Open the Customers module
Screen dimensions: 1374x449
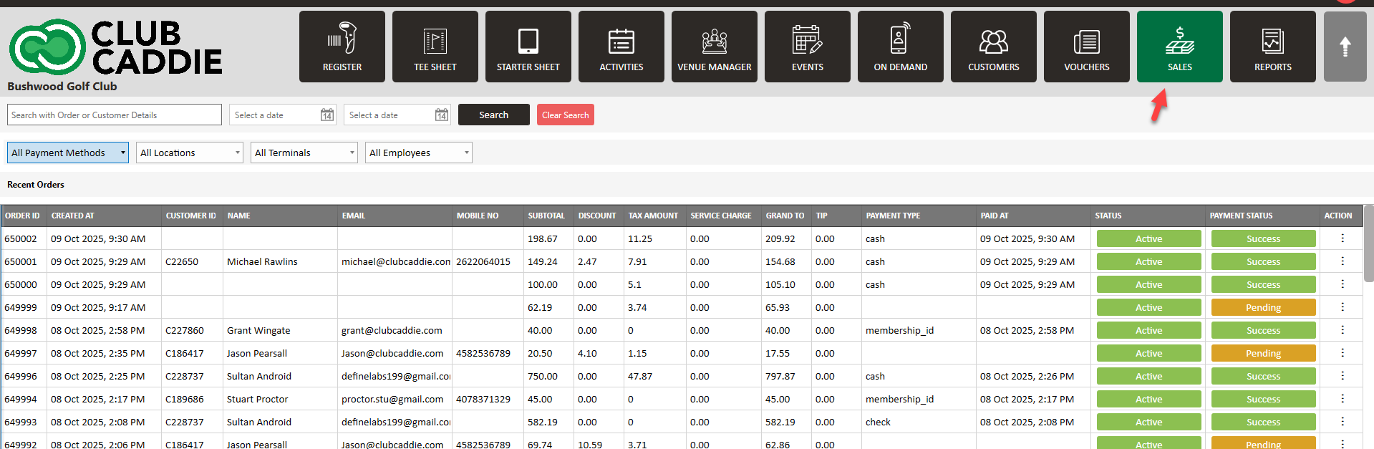(x=993, y=47)
